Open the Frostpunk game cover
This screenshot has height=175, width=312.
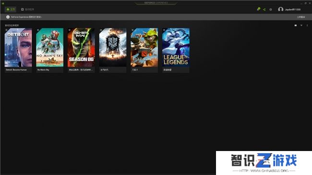pyautogui.click(x=113, y=47)
